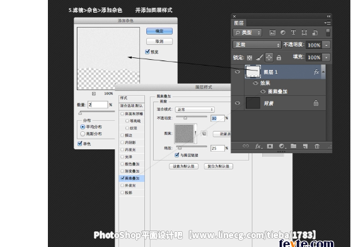
Task: Click the lock all padlock icon
Action: click(279, 57)
